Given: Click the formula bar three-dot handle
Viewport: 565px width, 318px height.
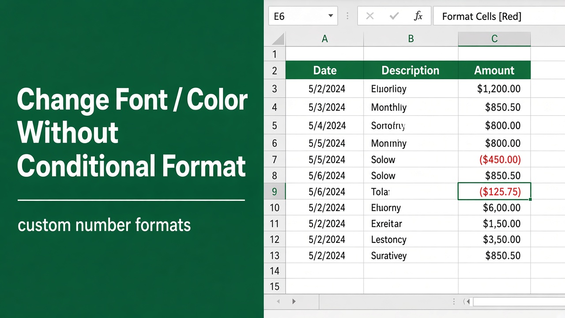Looking at the screenshot, I should tap(347, 16).
